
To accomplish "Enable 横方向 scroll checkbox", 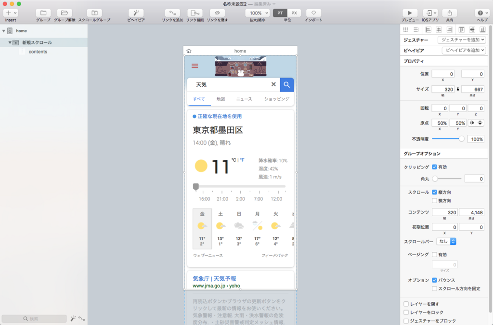I will click(x=435, y=200).
